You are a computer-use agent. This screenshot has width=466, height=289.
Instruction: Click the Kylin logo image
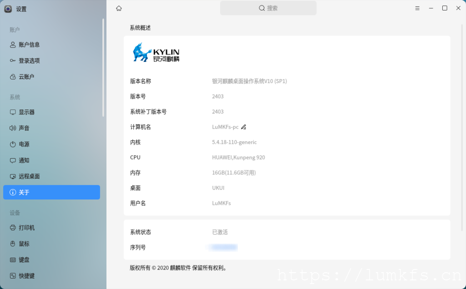coord(156,52)
